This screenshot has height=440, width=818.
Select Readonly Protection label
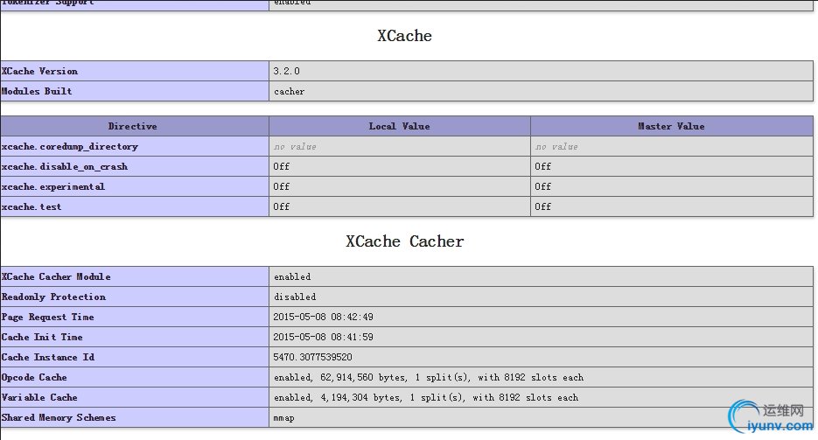click(53, 297)
